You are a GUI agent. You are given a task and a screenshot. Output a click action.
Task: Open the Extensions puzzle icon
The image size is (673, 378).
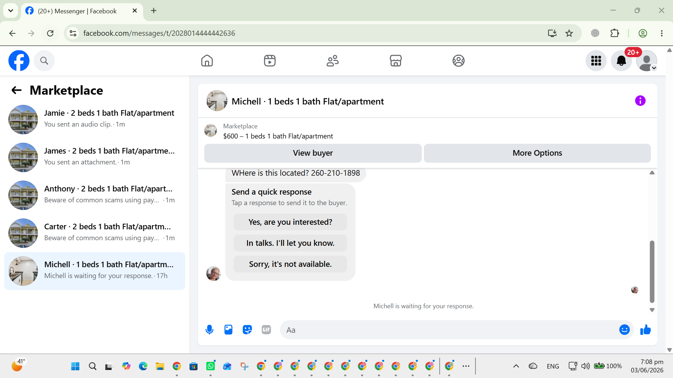615,33
